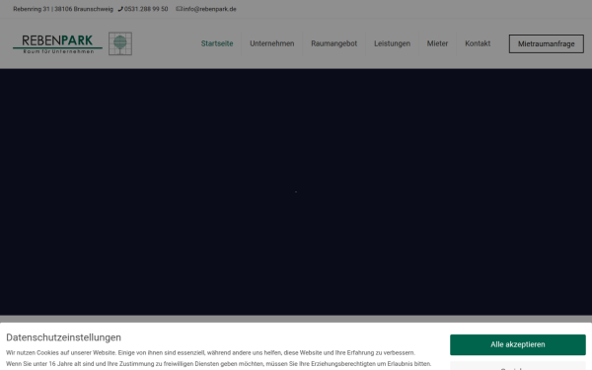The image size is (592, 370).
Task: Accept all cookies with Alle akzeptieren
Action: pos(518,344)
